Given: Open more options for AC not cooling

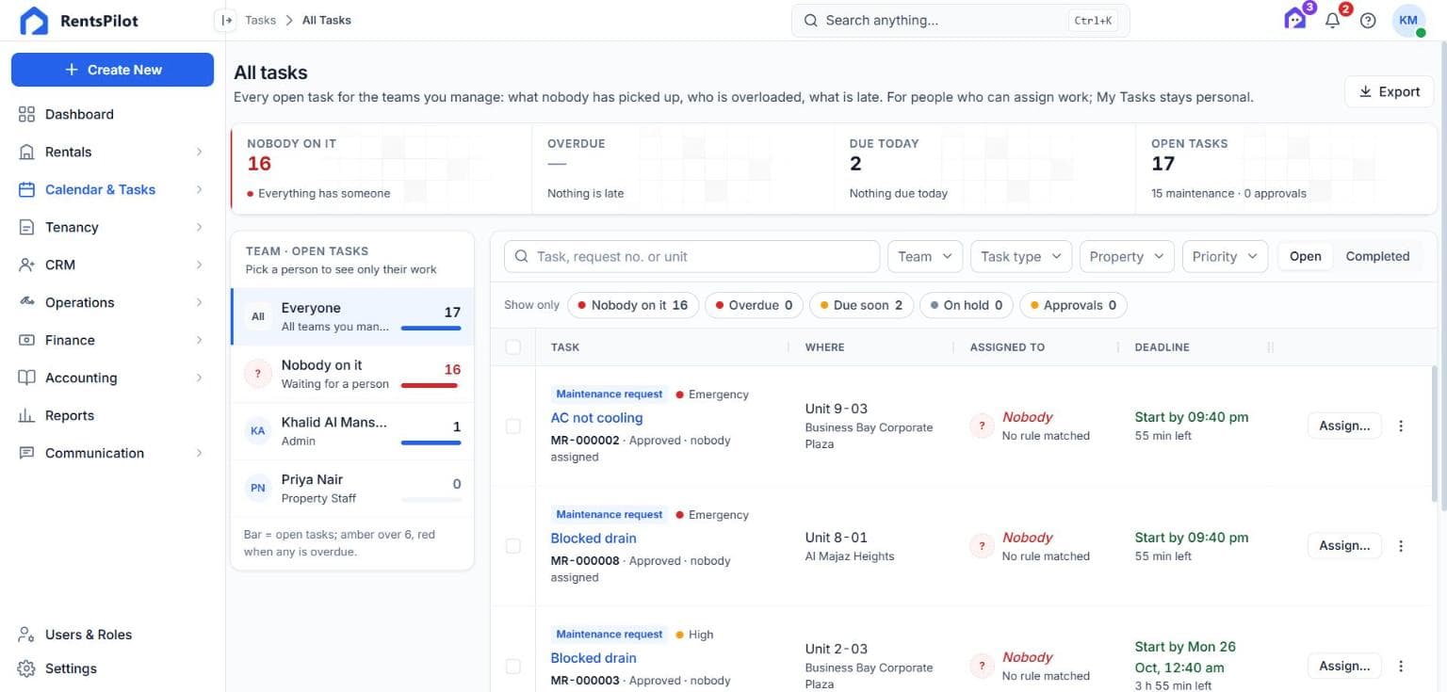Looking at the screenshot, I should 1401,426.
